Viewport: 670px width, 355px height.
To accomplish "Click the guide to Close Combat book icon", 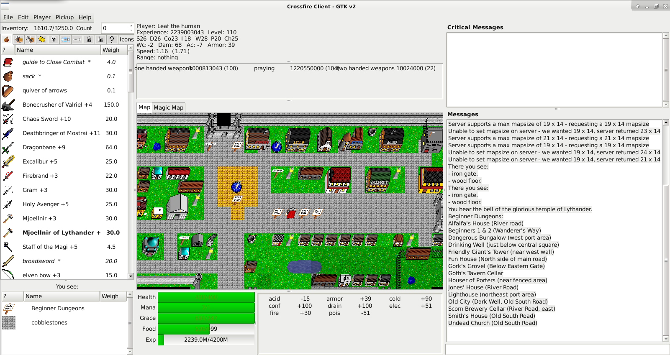I will (x=8, y=62).
